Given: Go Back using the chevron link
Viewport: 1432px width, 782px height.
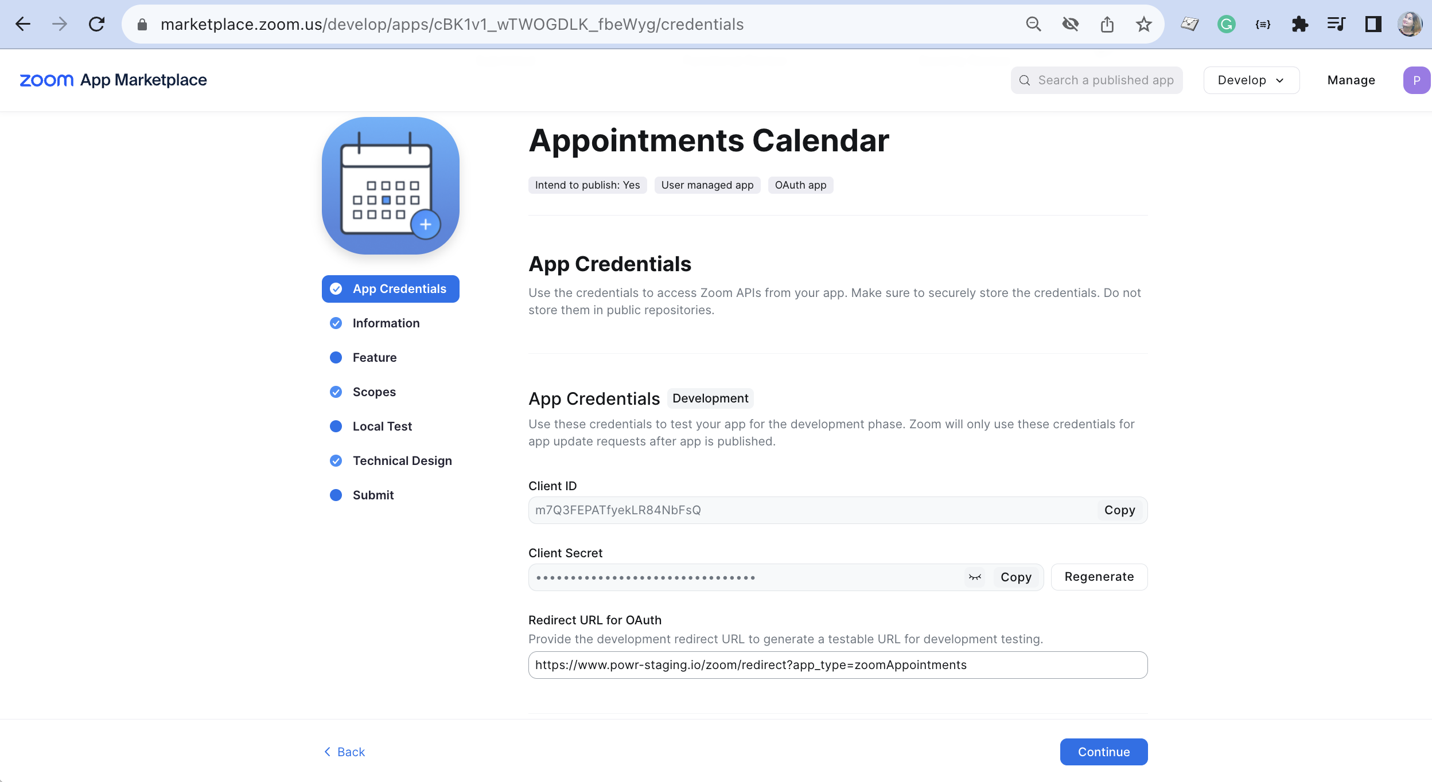Looking at the screenshot, I should click(345, 752).
